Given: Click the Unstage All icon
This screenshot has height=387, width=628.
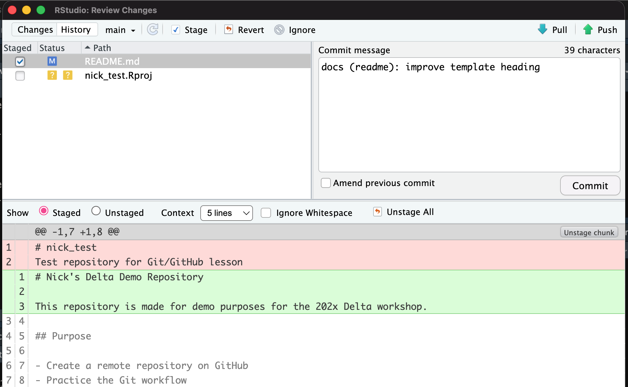Looking at the screenshot, I should (378, 212).
